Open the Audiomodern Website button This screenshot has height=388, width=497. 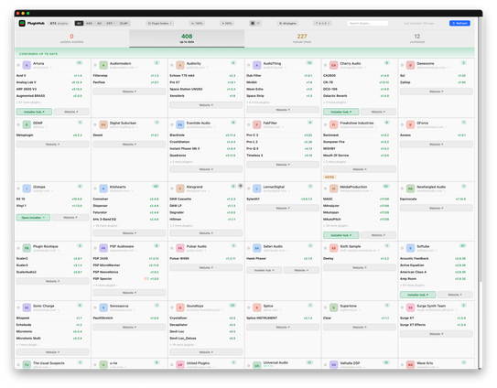click(129, 92)
